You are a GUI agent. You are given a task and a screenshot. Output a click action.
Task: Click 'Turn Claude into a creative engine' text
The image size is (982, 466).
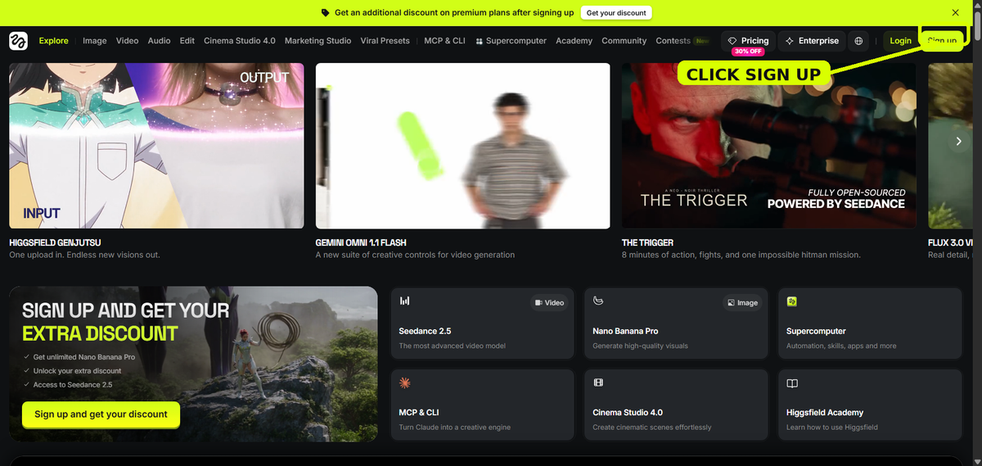[455, 428]
